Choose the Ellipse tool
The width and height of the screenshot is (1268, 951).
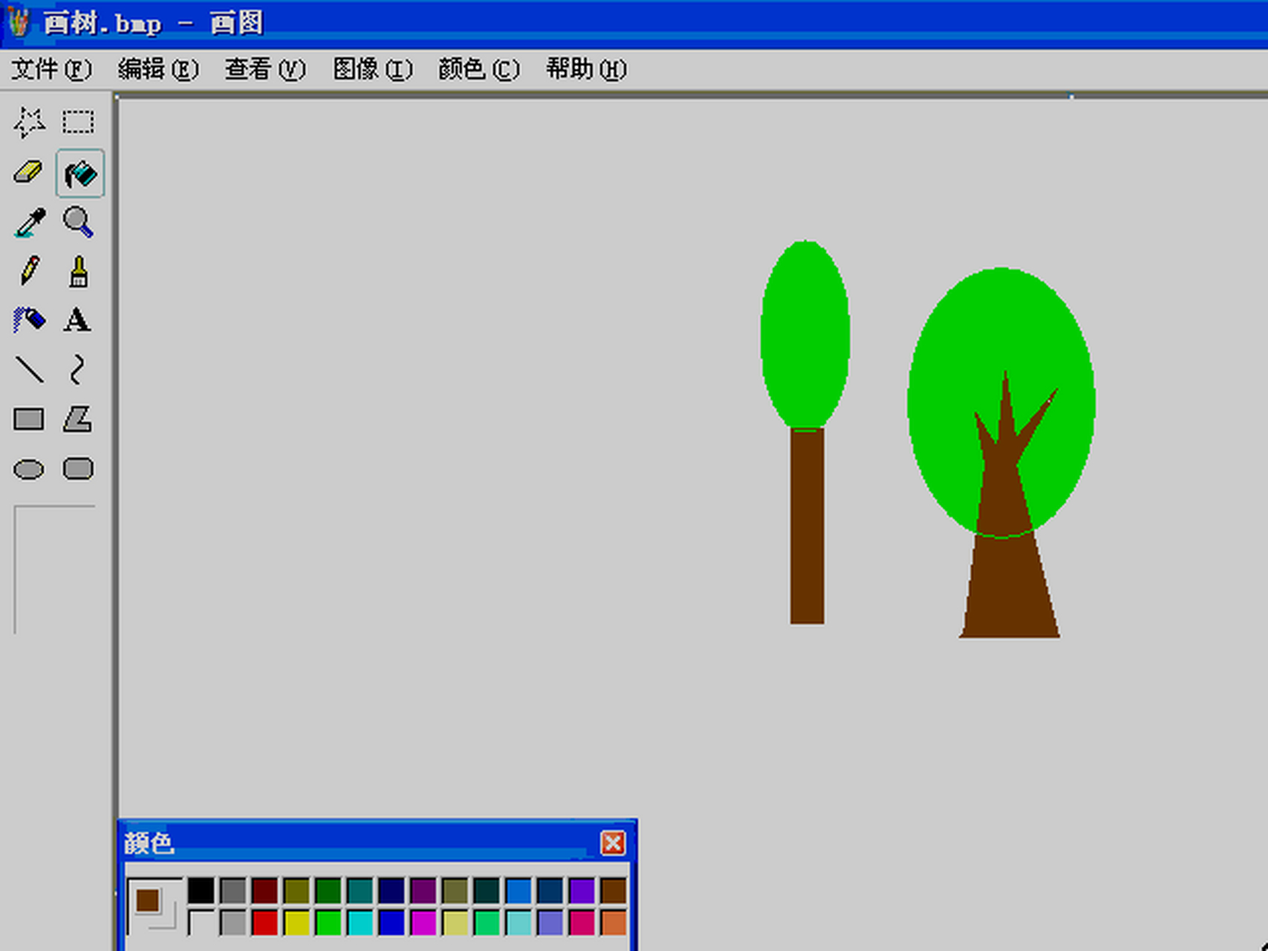28,468
